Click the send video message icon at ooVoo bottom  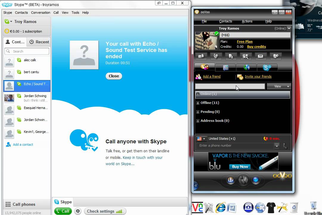click(230, 180)
